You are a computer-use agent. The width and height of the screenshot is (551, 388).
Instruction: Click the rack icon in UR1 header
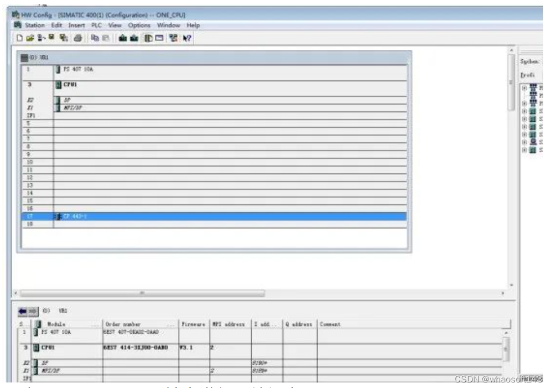coord(24,57)
